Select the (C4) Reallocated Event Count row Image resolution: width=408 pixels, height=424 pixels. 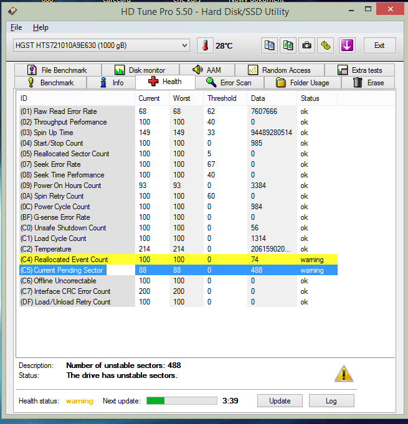pyautogui.click(x=179, y=260)
